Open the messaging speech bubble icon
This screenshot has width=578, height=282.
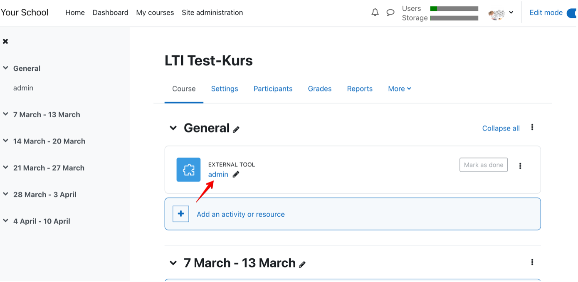[x=390, y=12]
